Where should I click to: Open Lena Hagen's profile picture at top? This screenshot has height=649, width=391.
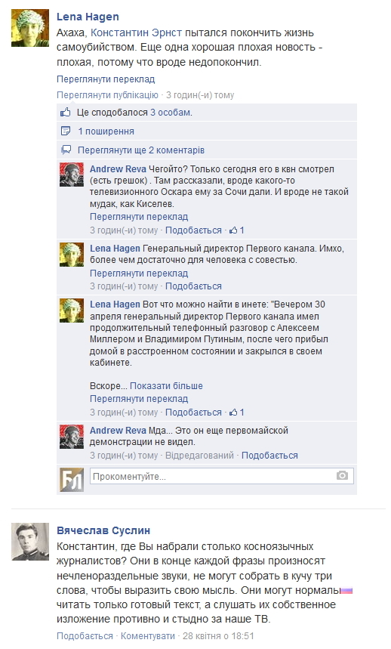pos(30,28)
